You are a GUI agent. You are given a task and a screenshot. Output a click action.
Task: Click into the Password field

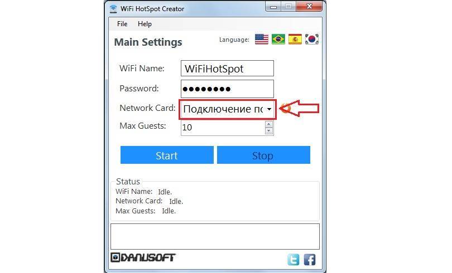pyautogui.click(x=227, y=89)
